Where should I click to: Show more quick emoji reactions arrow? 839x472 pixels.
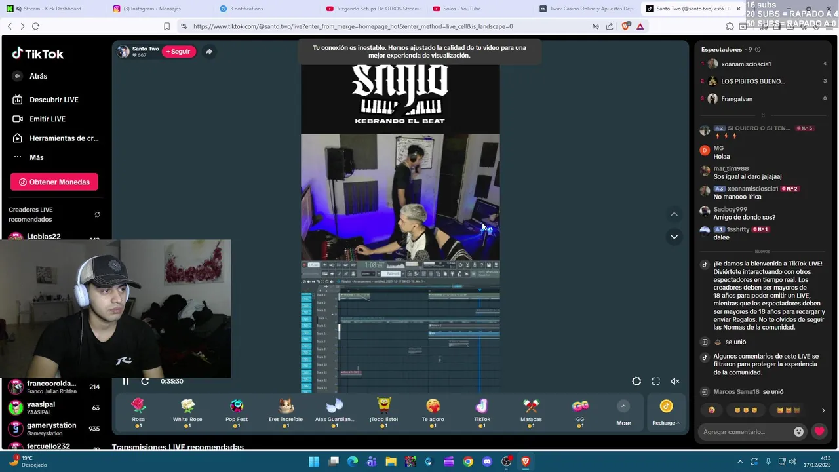pos(823,410)
